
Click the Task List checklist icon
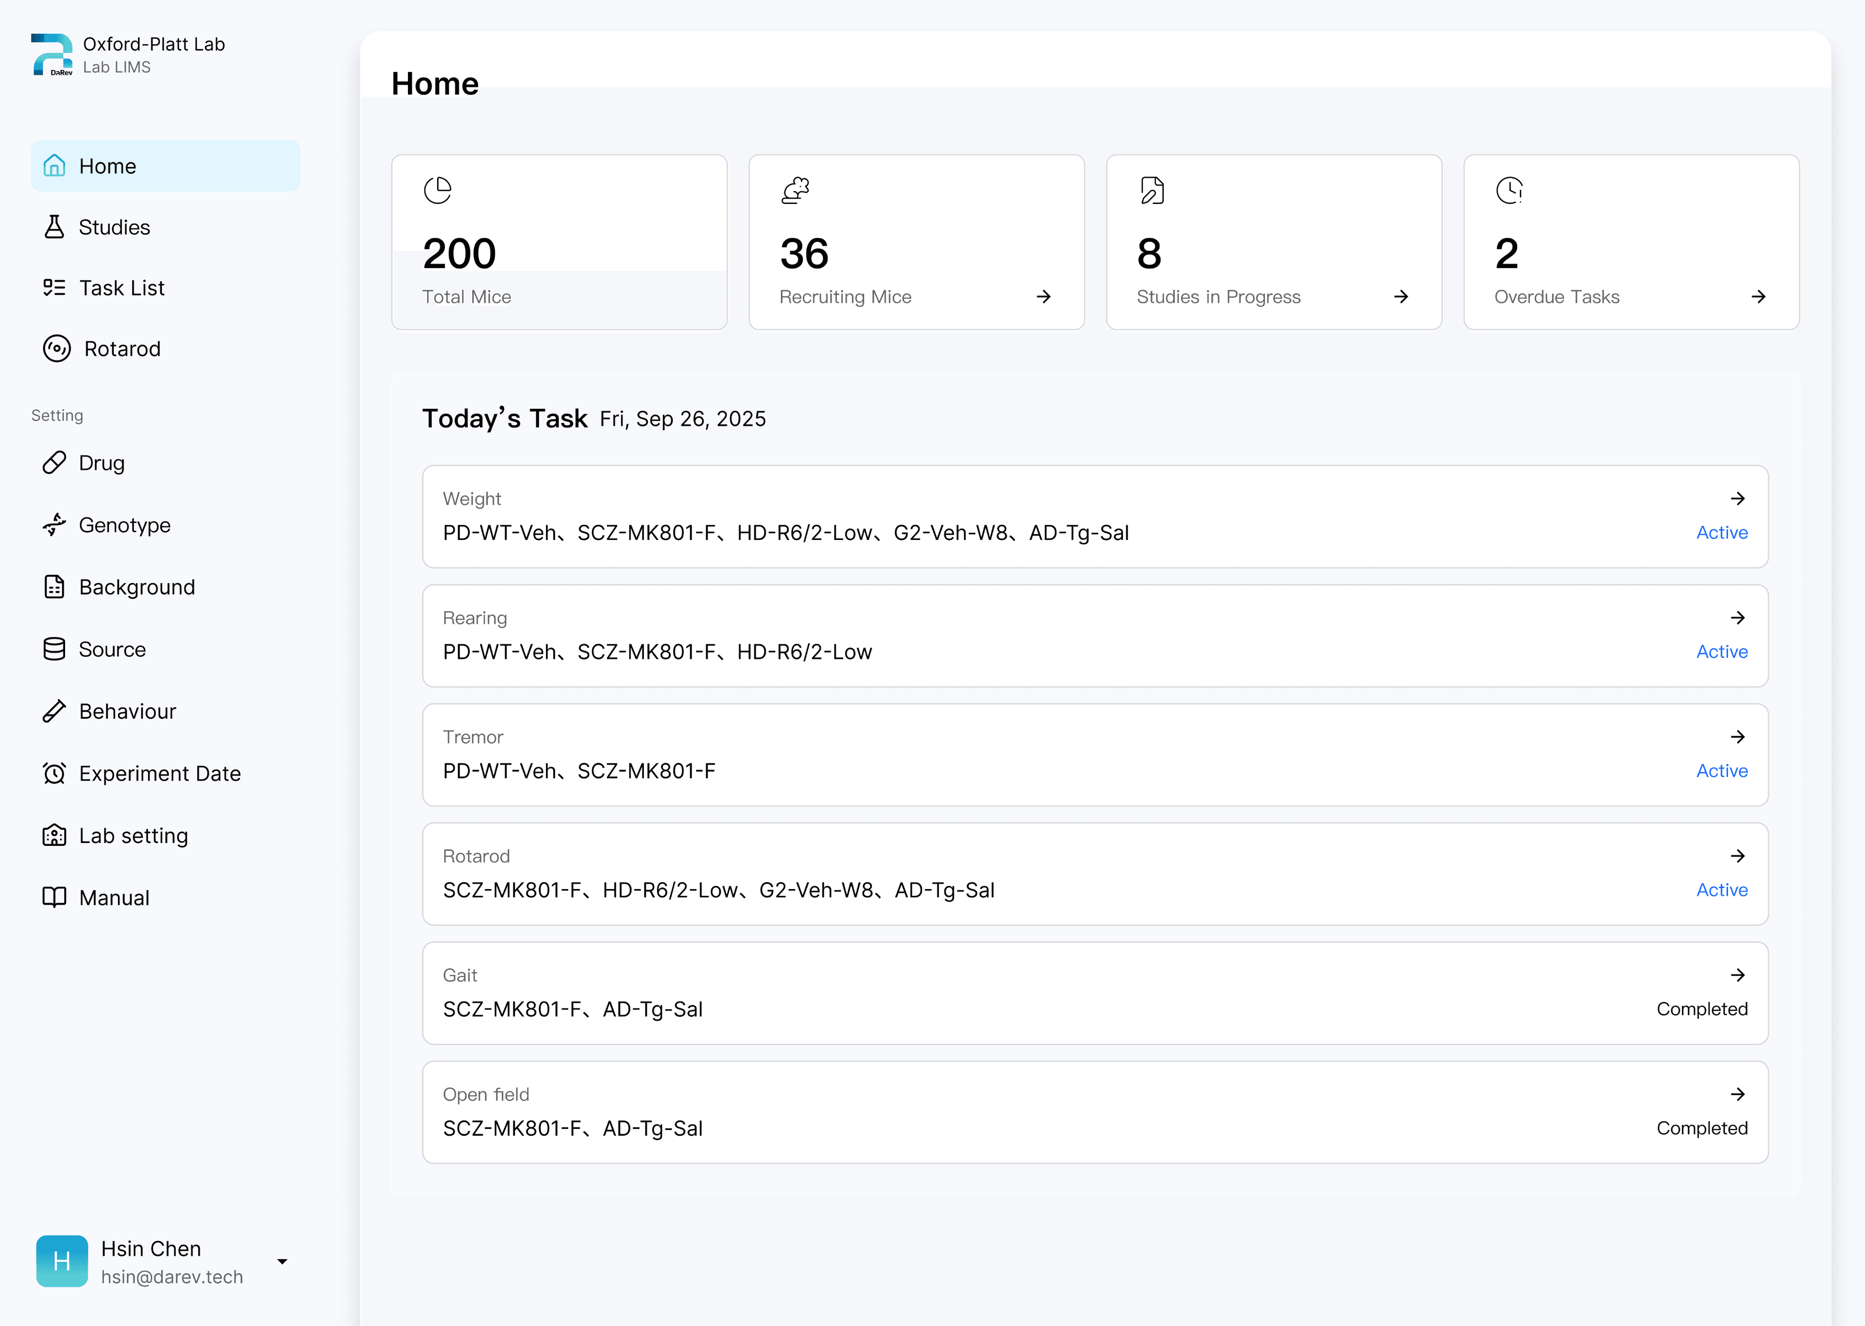[x=54, y=287]
